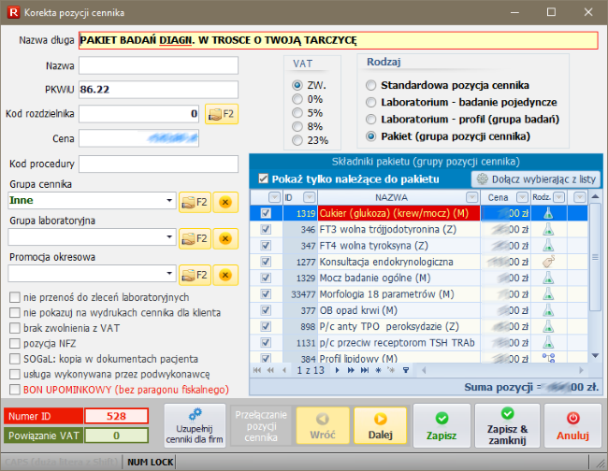Open F2 lookup for Grupa cennika

(x=195, y=201)
